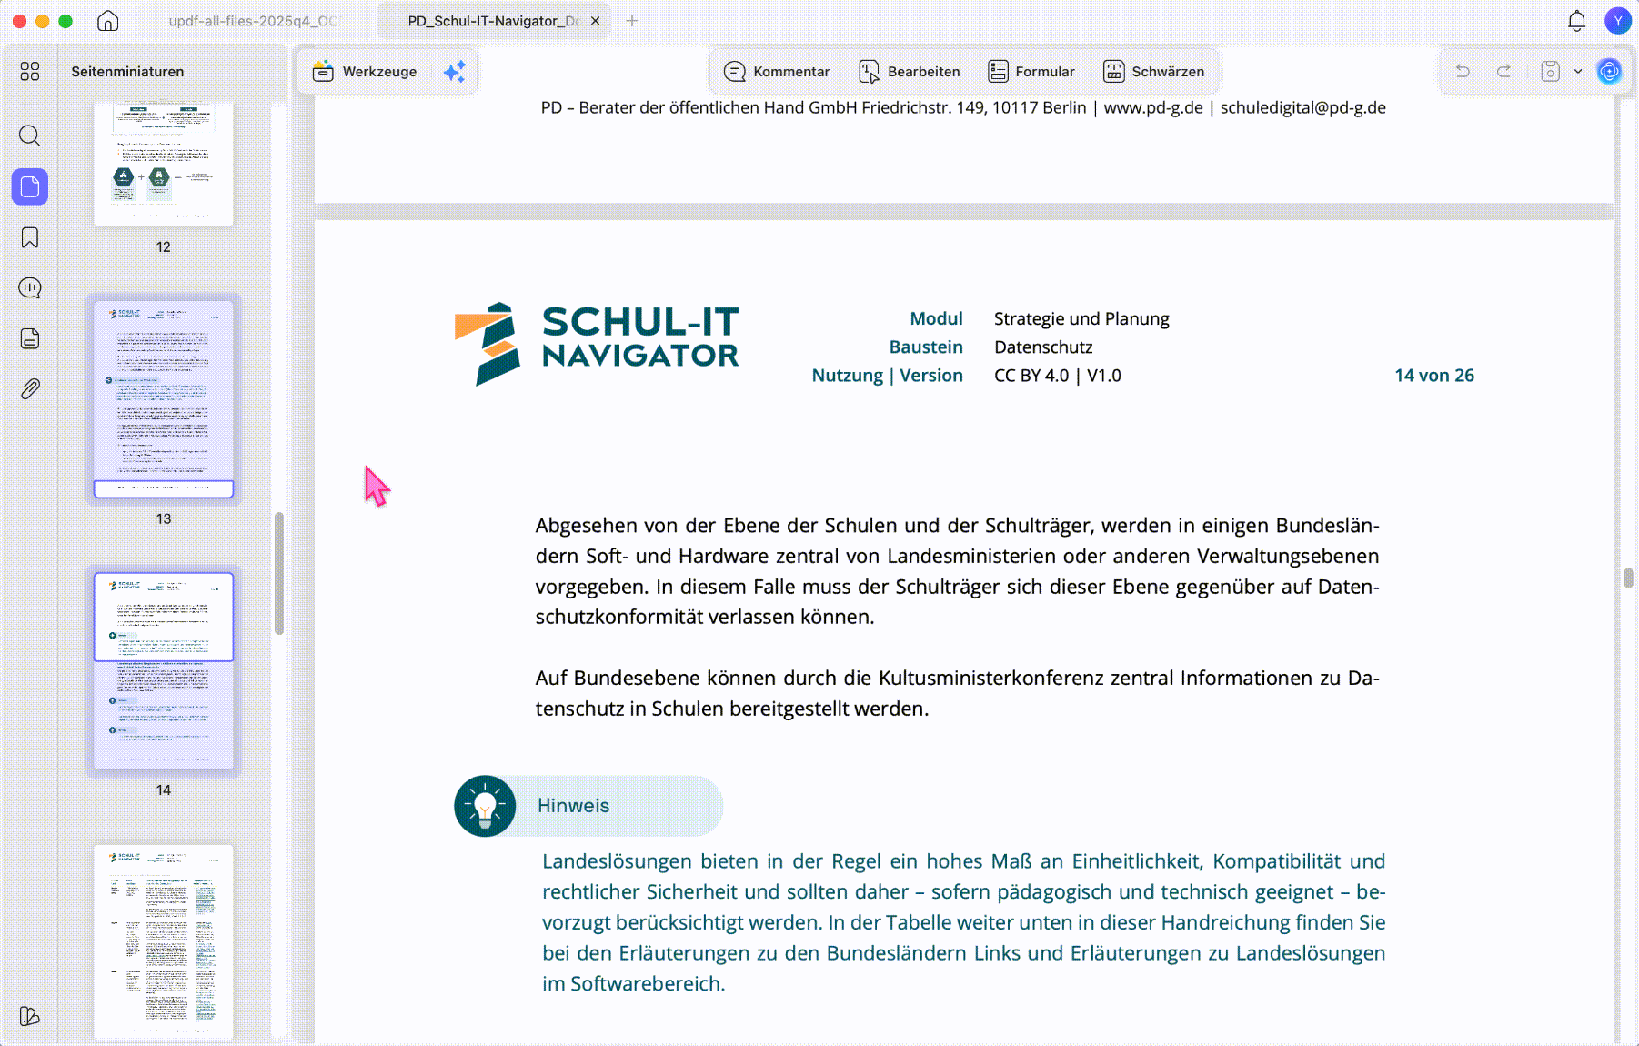Click the 'Modul' label

tap(936, 319)
